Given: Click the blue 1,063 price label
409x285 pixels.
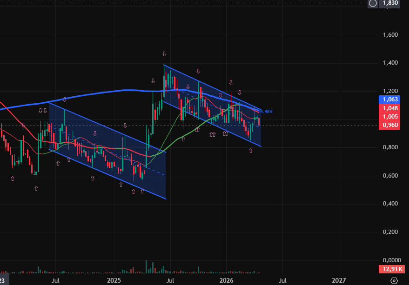Looking at the screenshot, I should pyautogui.click(x=390, y=99).
